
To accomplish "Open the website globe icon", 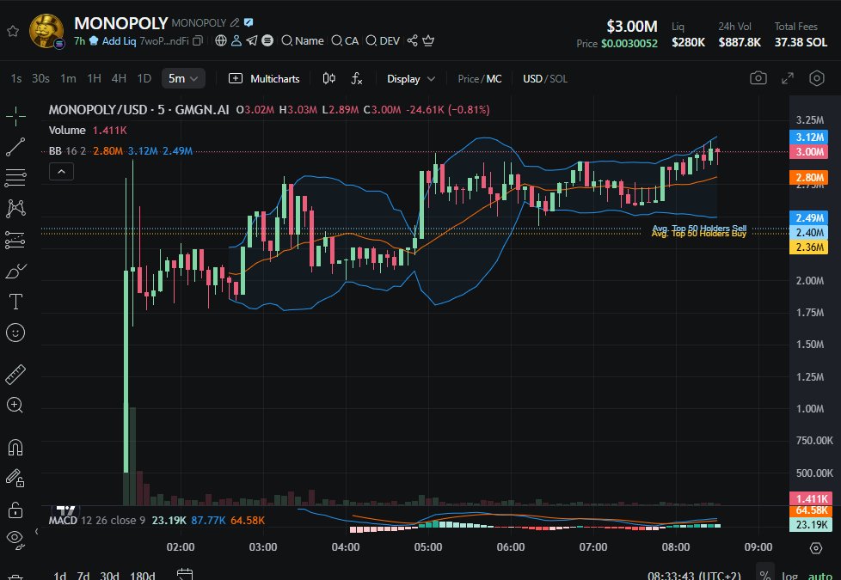I will click(x=220, y=40).
